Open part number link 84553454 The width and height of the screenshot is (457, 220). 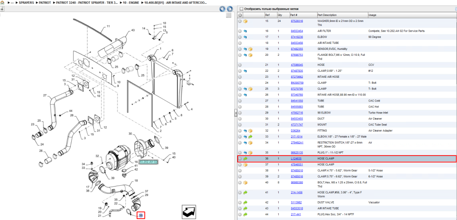tap(297, 31)
